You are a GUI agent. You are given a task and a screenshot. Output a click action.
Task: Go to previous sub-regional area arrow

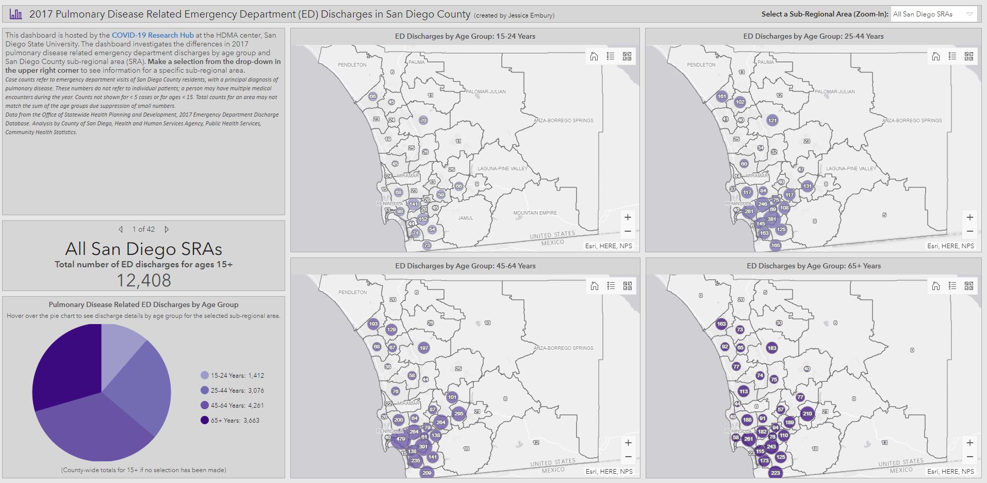coord(121,229)
